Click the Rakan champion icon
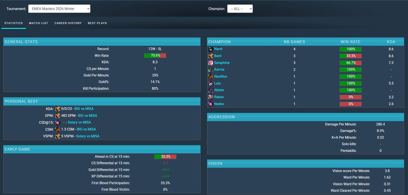This screenshot has height=195, width=408. (211, 97)
